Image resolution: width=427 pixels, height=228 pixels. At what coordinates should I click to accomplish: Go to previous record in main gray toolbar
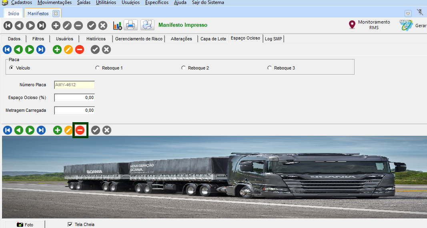(x=19, y=26)
